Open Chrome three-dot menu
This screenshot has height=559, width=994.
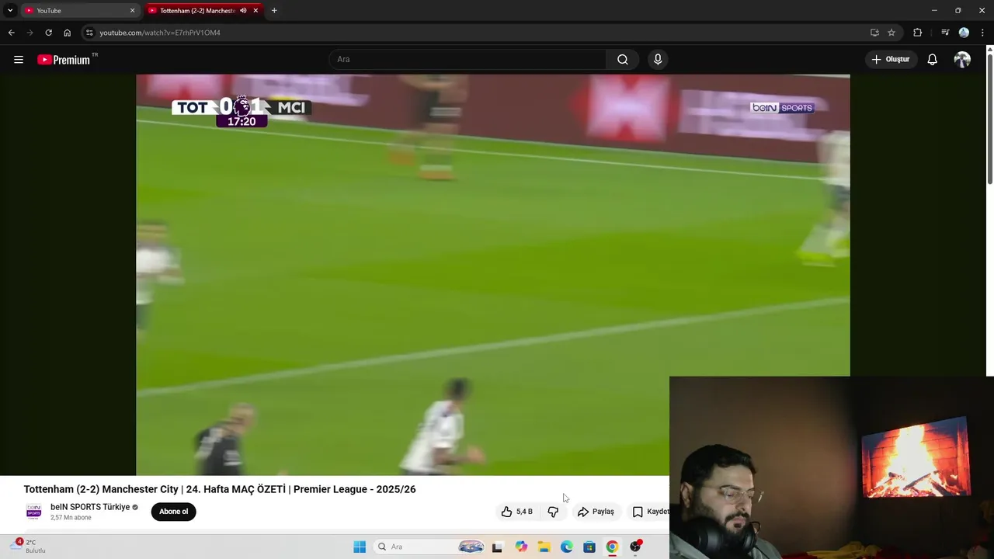click(x=982, y=33)
